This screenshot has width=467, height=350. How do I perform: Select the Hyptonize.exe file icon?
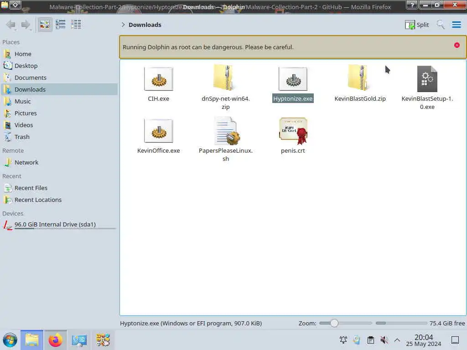293,79
